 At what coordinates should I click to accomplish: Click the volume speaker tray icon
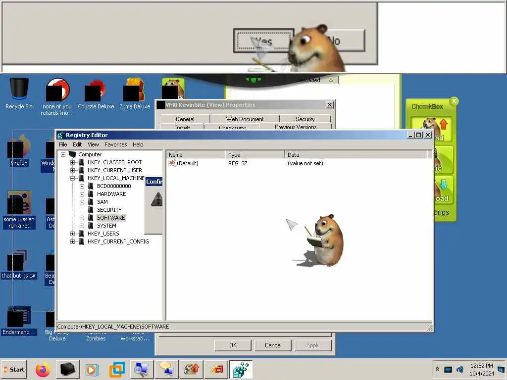460,369
